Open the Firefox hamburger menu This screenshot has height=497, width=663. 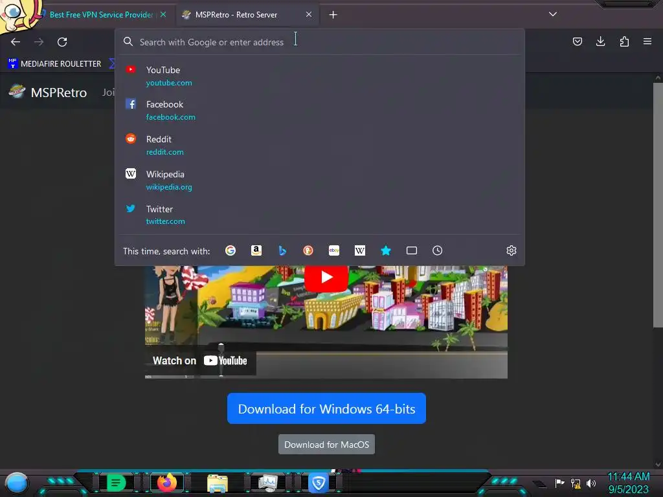tap(647, 41)
